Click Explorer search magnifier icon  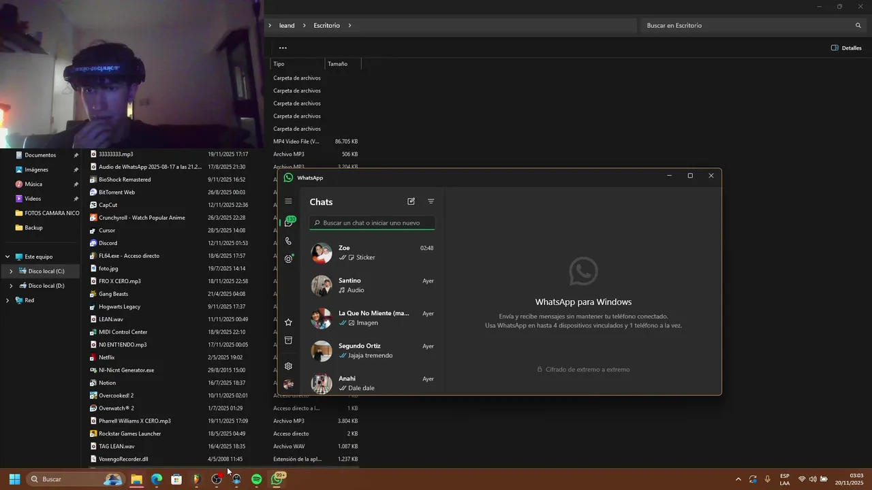(x=858, y=25)
